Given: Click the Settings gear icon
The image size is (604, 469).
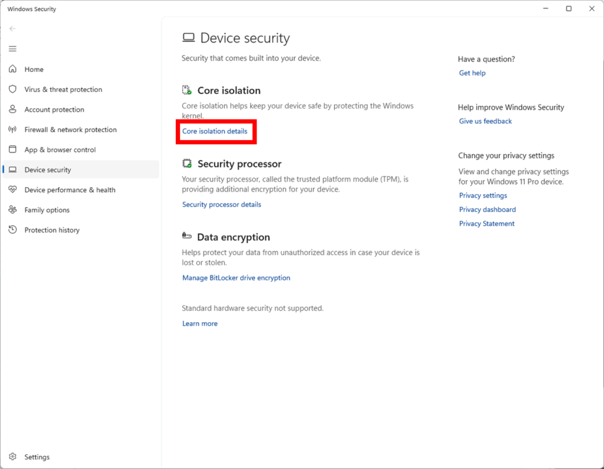Looking at the screenshot, I should (x=13, y=456).
